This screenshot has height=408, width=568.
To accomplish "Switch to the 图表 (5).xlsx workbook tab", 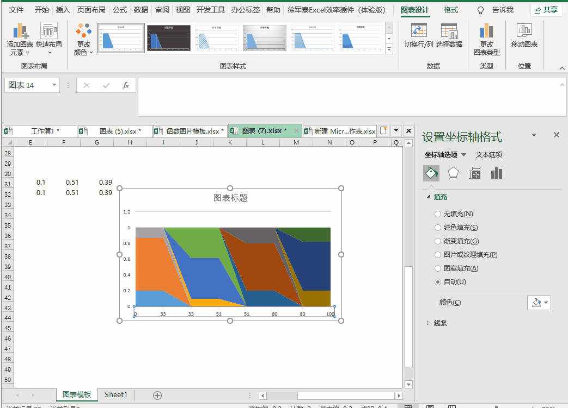I will tap(115, 131).
